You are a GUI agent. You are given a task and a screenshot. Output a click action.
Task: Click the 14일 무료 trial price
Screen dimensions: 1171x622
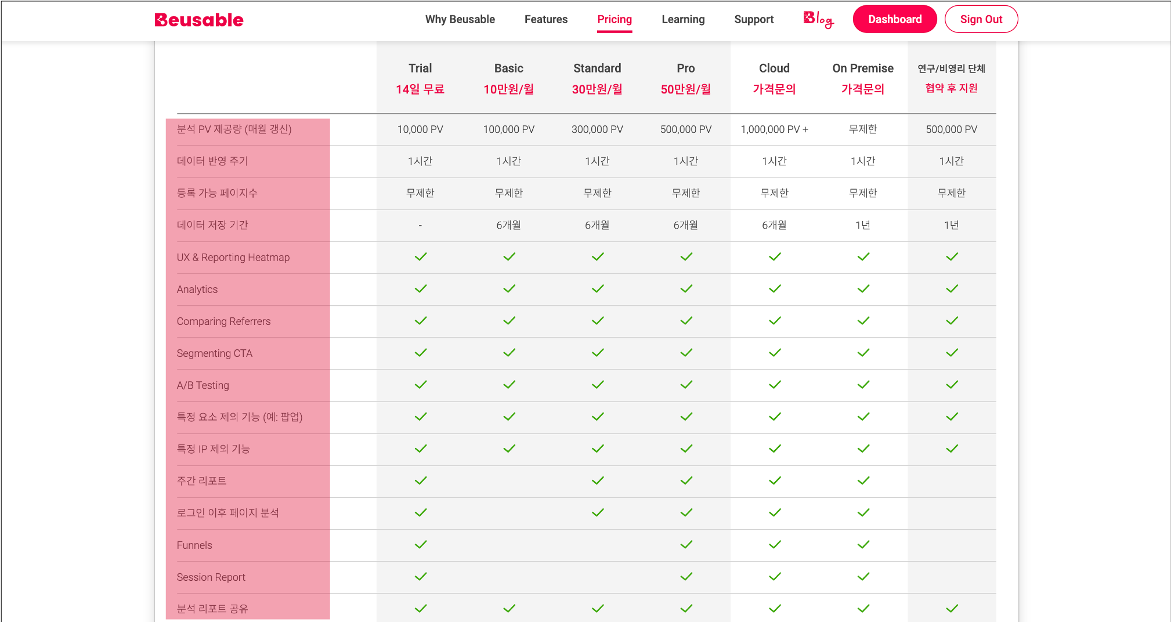(420, 89)
